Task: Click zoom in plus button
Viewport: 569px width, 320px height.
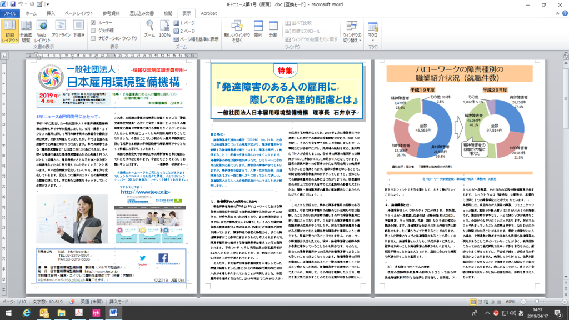Action: pyautogui.click(x=565, y=302)
